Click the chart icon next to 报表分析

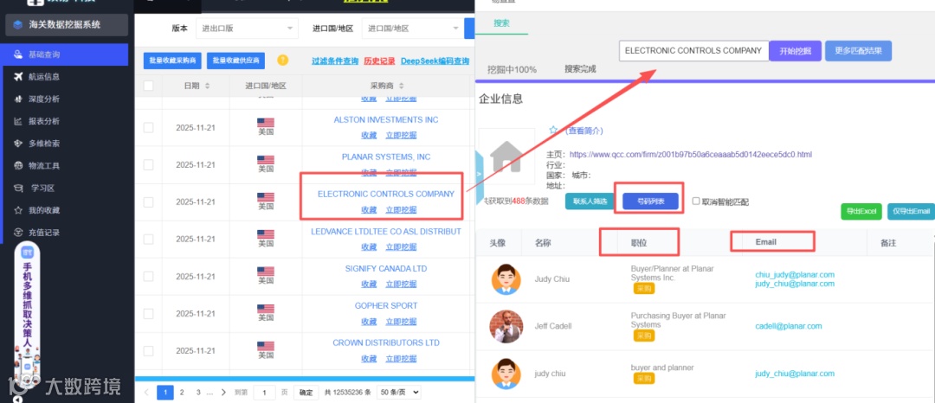point(18,121)
